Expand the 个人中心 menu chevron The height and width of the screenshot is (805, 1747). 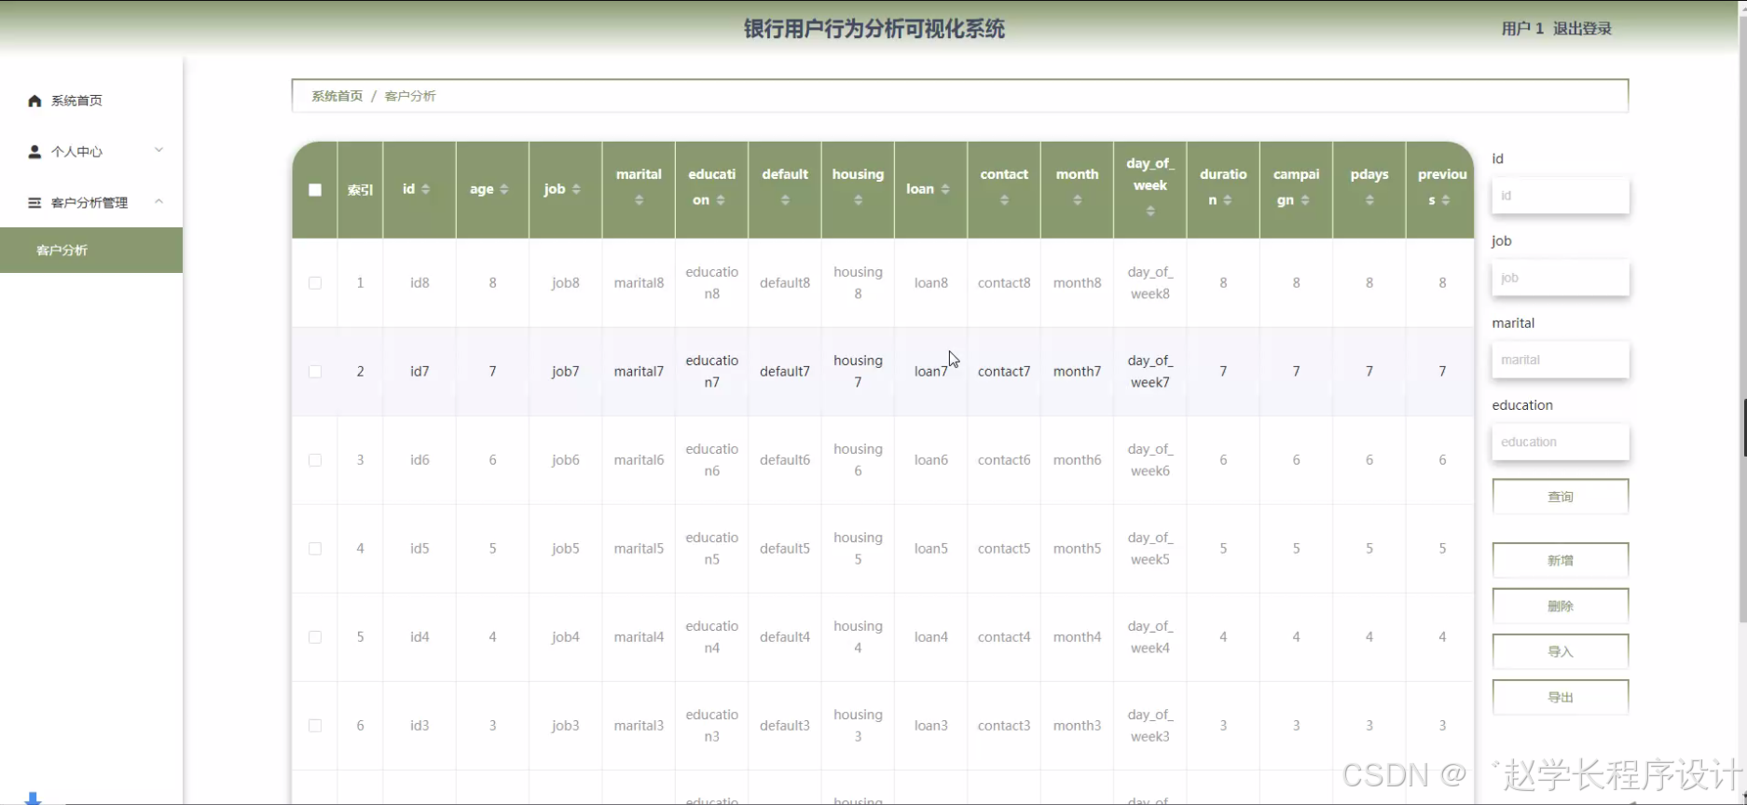[x=158, y=150]
